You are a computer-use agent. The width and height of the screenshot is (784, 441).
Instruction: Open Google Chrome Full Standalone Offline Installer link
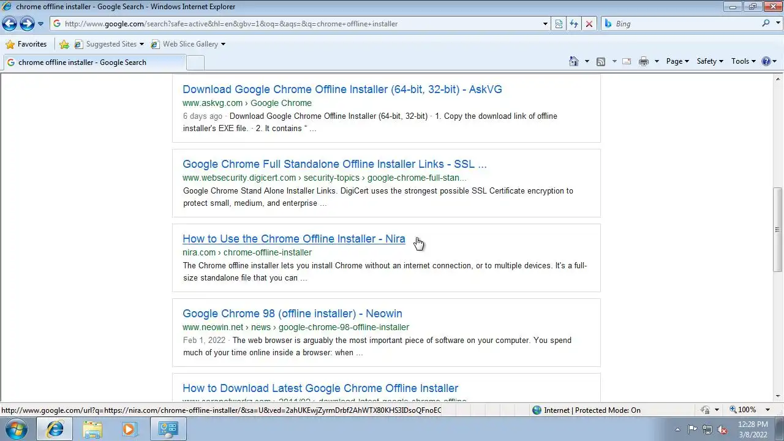pyautogui.click(x=334, y=164)
